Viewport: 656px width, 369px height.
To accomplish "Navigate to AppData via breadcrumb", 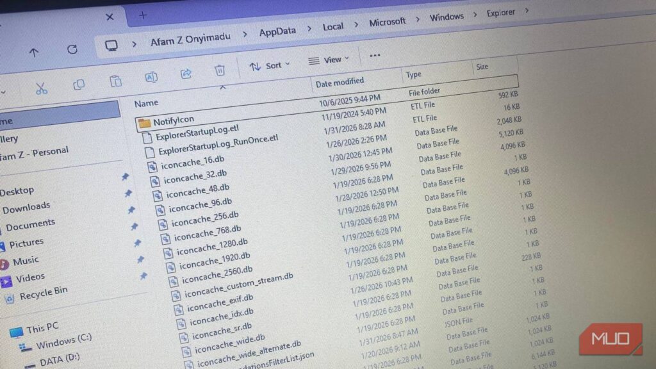I will [x=277, y=30].
